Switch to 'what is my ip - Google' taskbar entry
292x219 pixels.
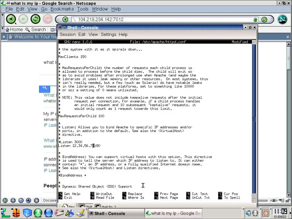click(x=173, y=213)
